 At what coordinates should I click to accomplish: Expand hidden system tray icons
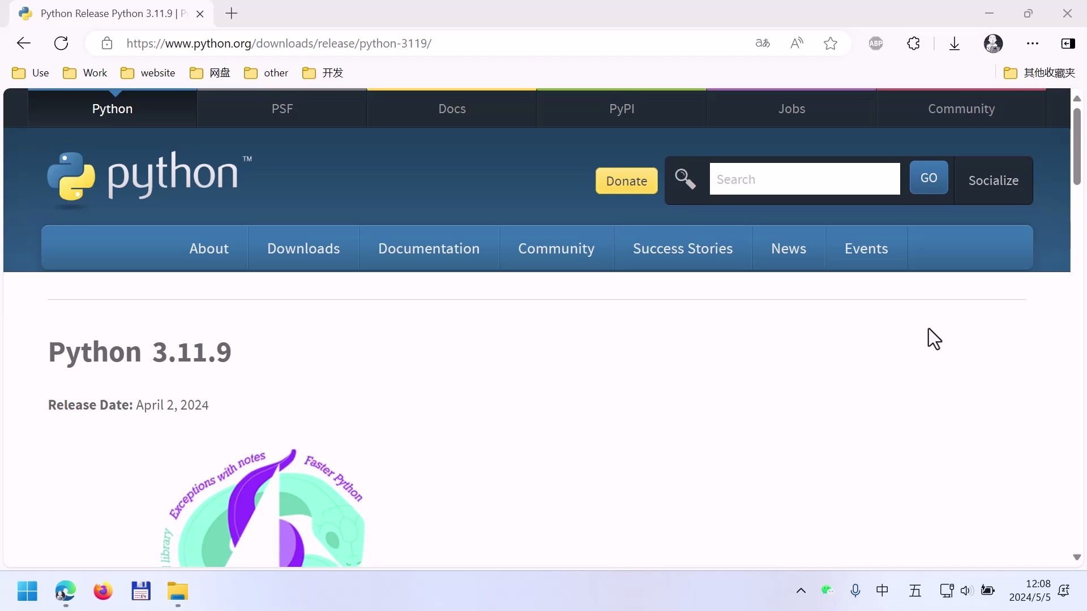[801, 591]
